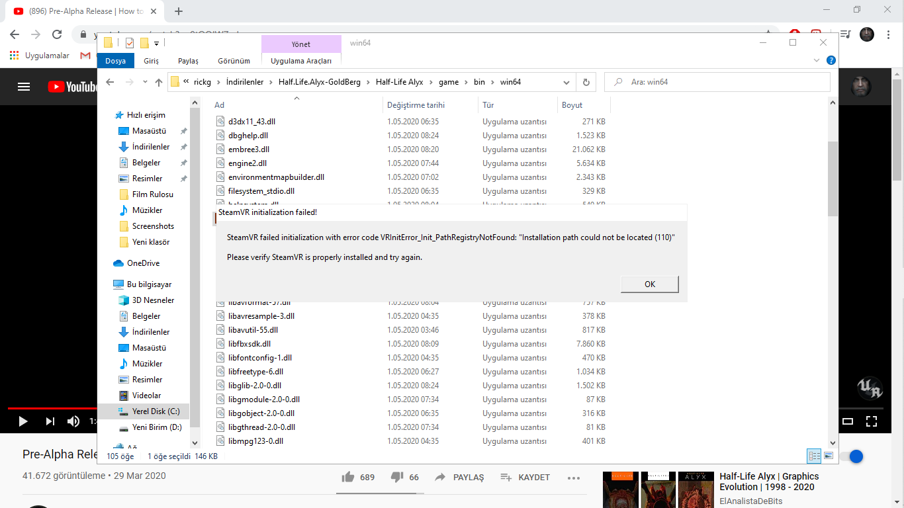Open Yerel Disk (C:) drive
Screen dimensions: 904x508
click(156, 411)
